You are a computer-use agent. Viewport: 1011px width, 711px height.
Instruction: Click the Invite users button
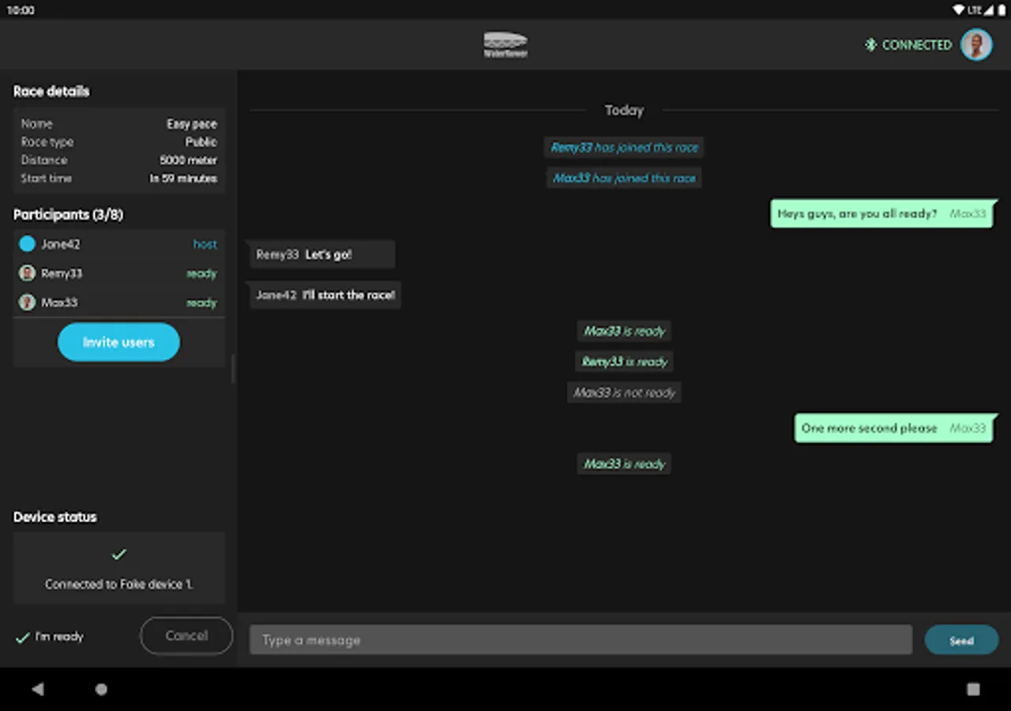coord(118,342)
